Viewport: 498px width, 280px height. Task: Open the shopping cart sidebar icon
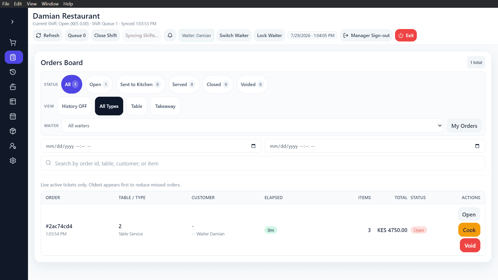tap(13, 42)
